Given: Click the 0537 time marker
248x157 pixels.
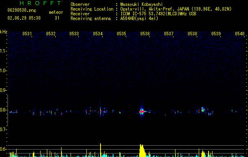Looking at the screenshot, I should click(169, 34).
